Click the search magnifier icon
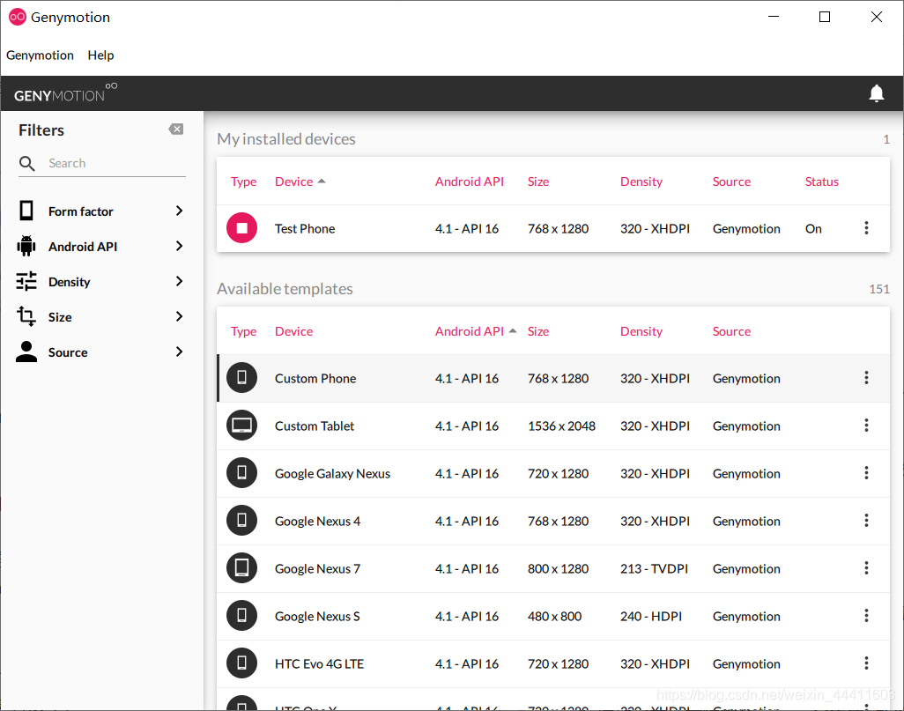The height and width of the screenshot is (711, 904). coord(26,164)
